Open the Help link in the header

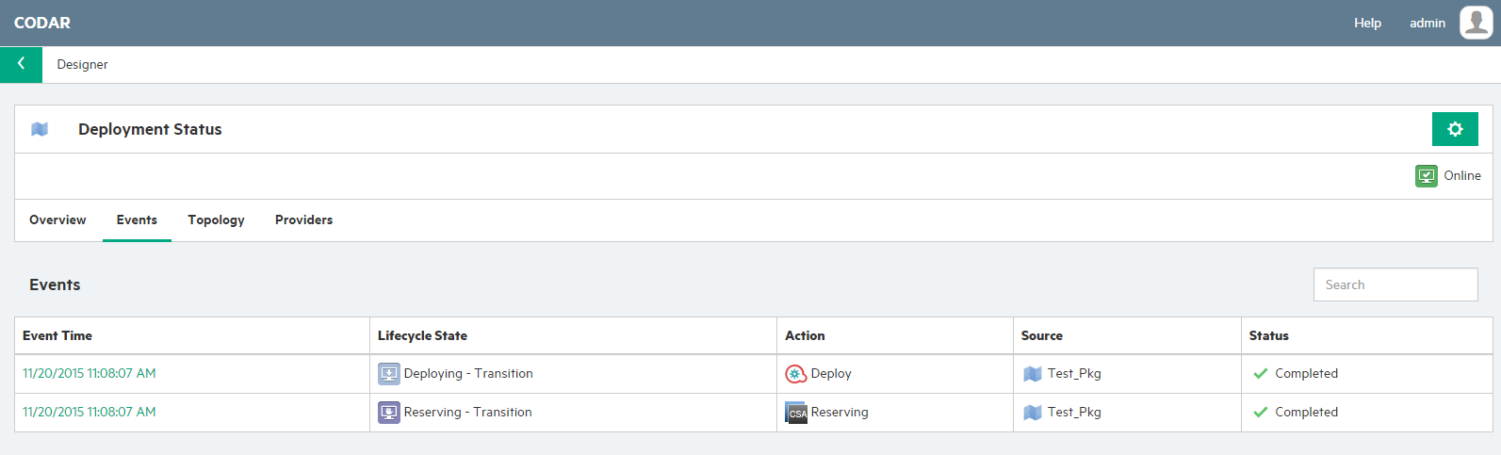coord(1367,23)
